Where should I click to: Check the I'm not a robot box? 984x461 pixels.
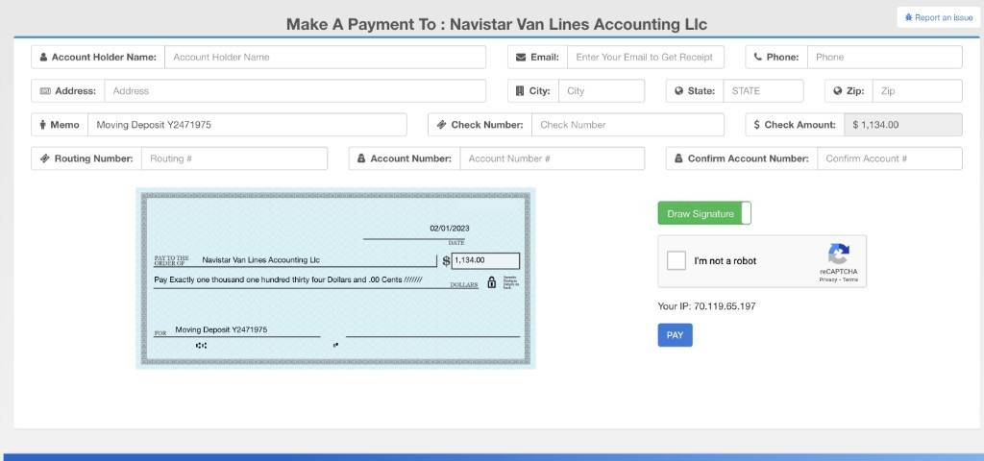pyautogui.click(x=676, y=260)
